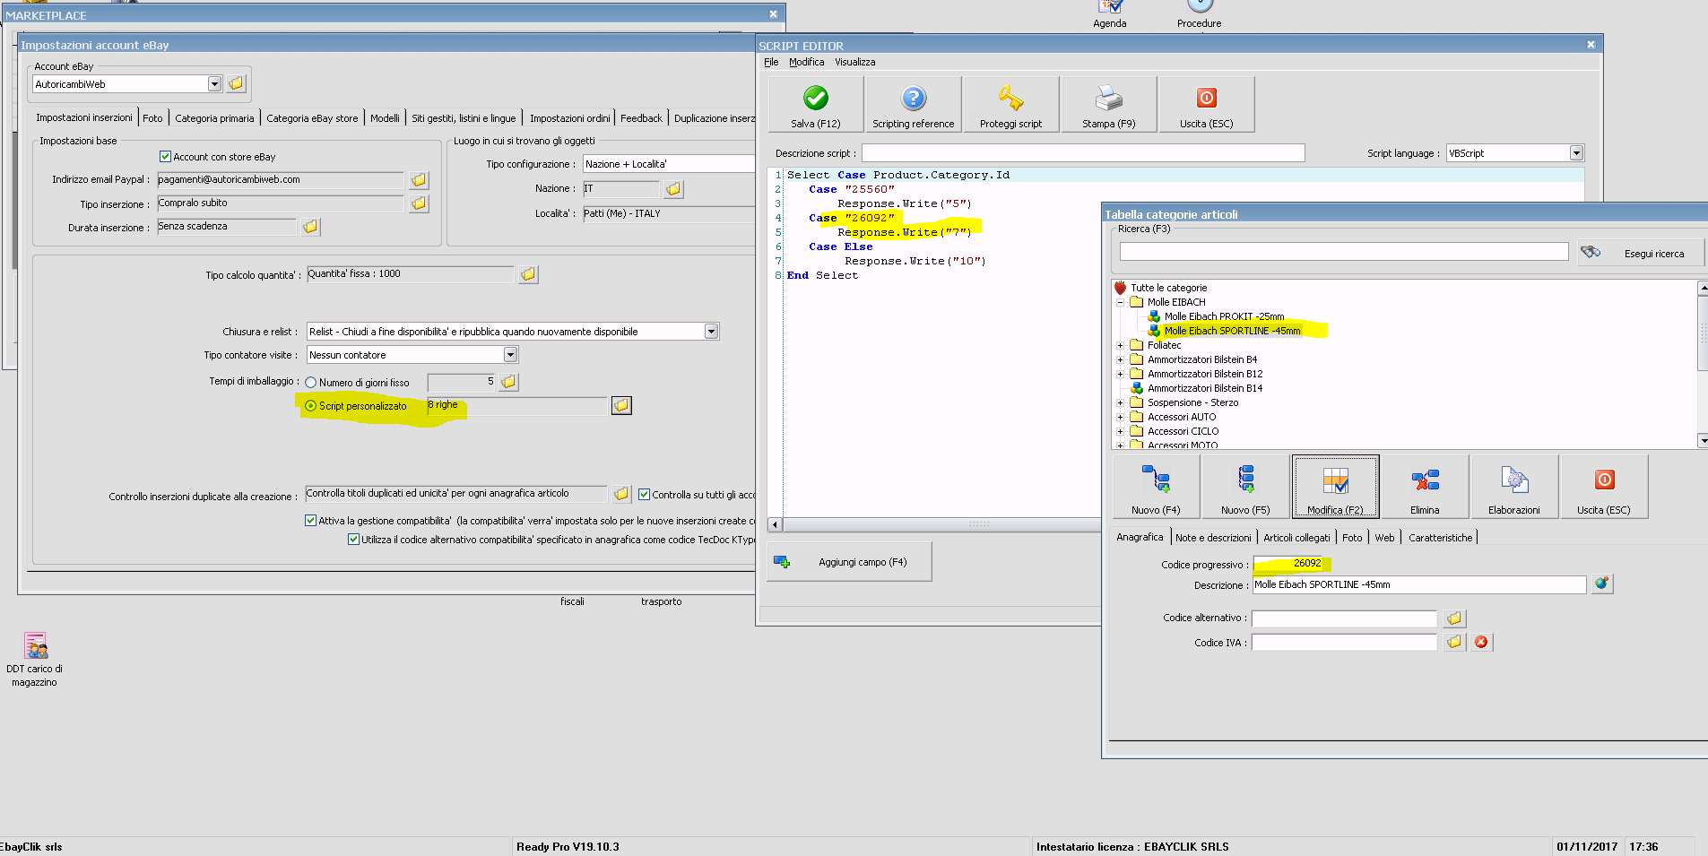Image resolution: width=1708 pixels, height=856 pixels.
Task: Select Ammortizzatori Bilstein B14 tree item
Action: click(x=1204, y=388)
